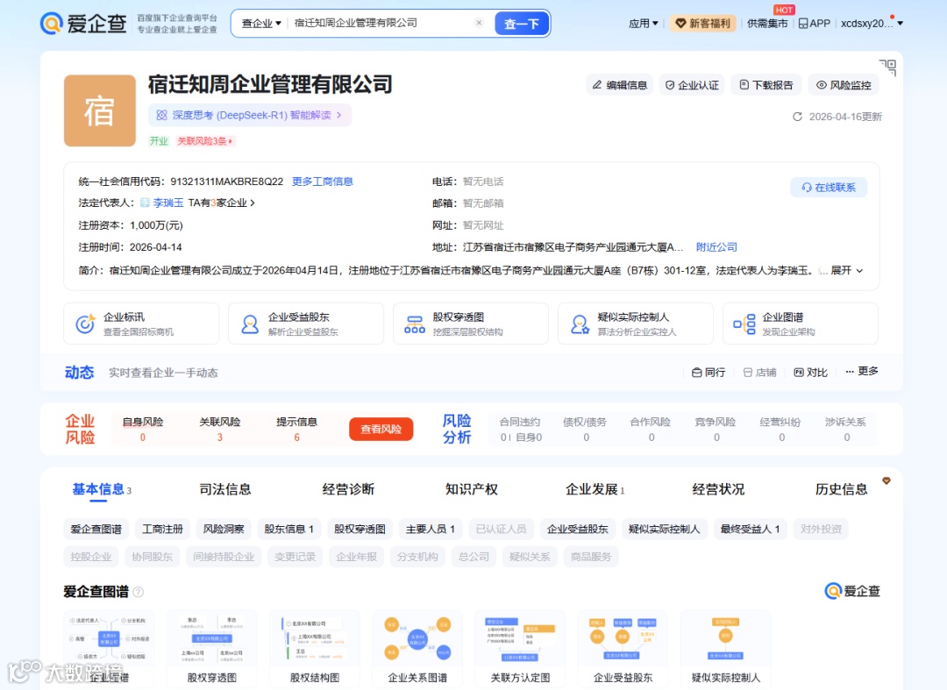This screenshot has height=690, width=947.
Task: Switch to the 企业发展 tab
Action: tap(595, 489)
